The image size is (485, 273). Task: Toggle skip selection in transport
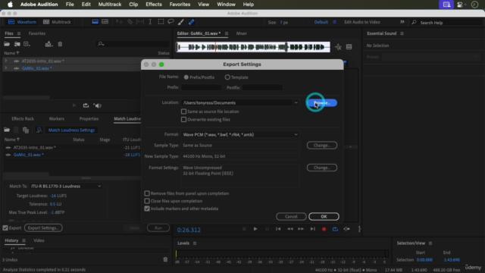click(x=347, y=229)
